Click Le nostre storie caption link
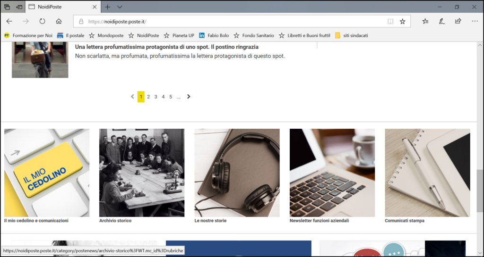Screen dimensions: 484x257 [x=210, y=221]
